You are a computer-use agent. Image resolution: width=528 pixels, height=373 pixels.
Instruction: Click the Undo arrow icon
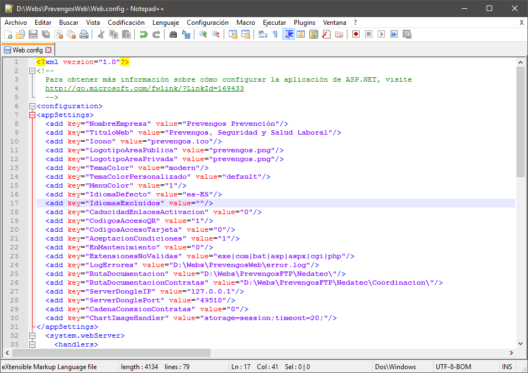[x=144, y=34]
